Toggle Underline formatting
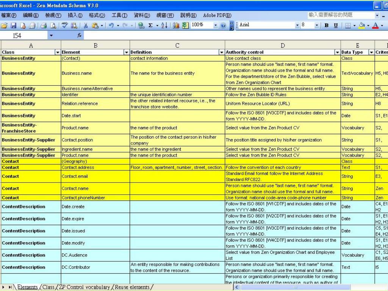Viewport: 388px width, 291px height. tap(336, 25)
